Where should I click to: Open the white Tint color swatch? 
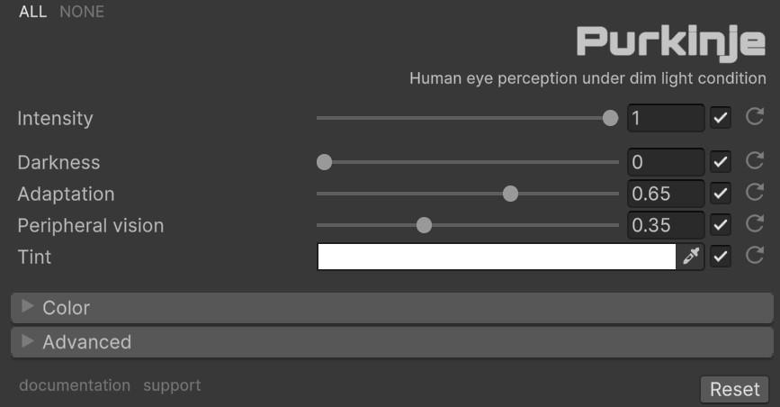(496, 257)
